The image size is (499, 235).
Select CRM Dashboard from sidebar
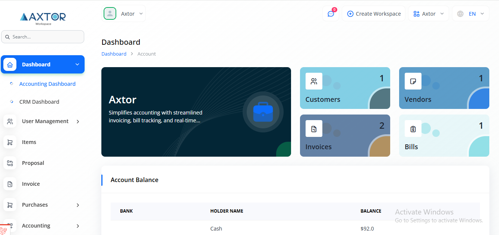39,102
